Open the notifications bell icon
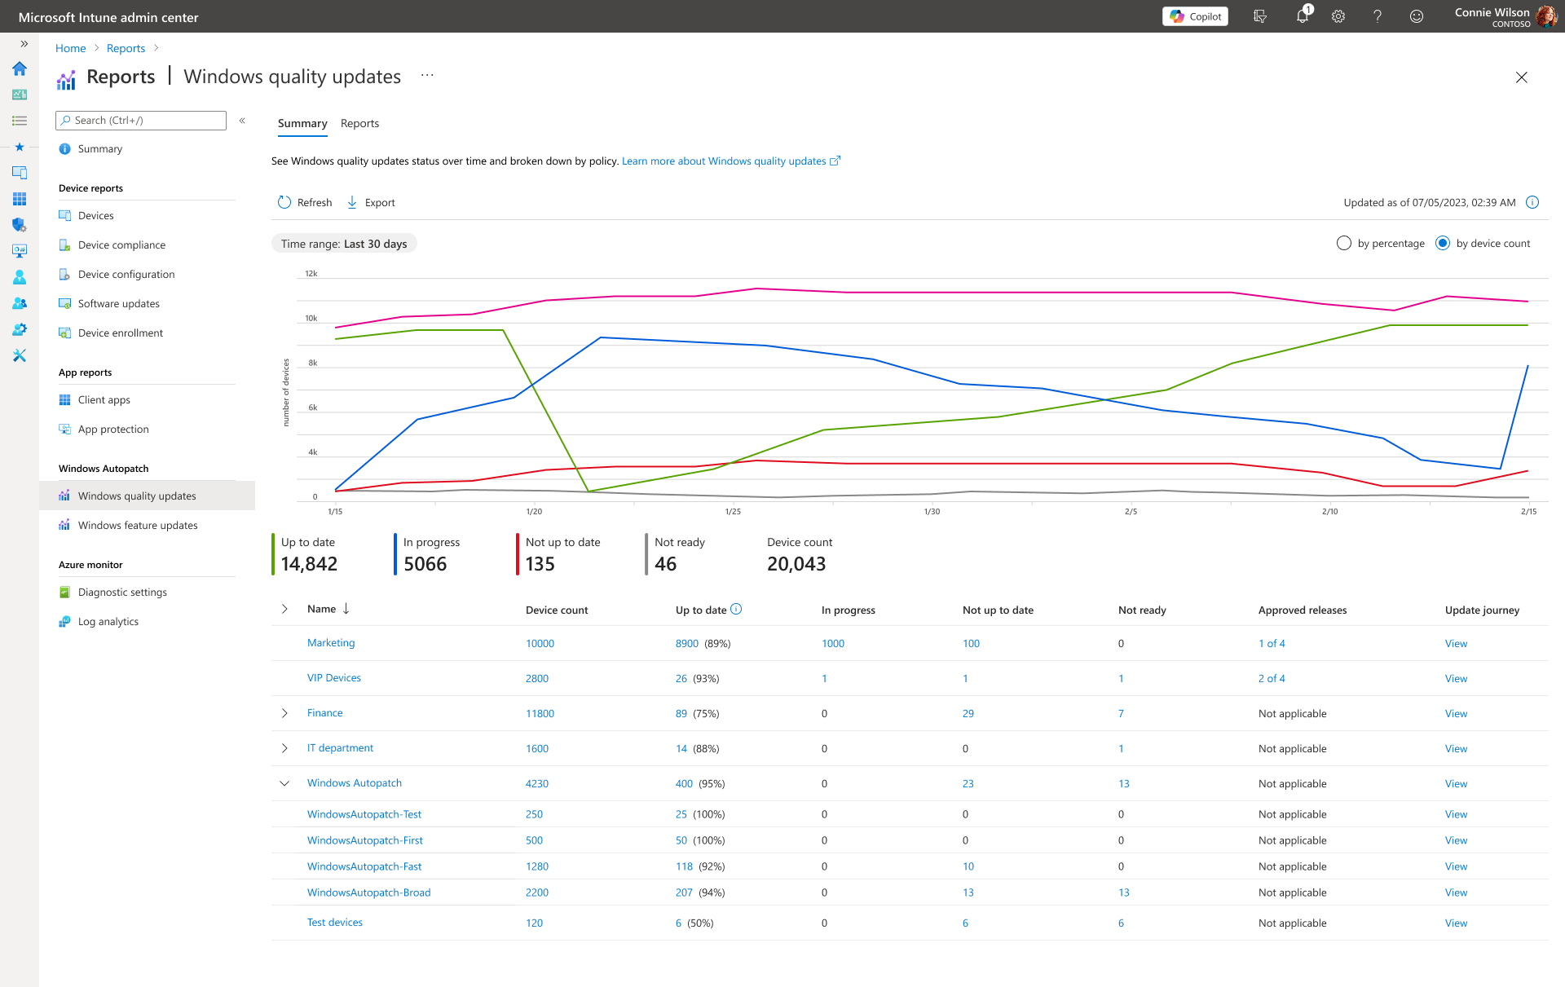 [1303, 16]
